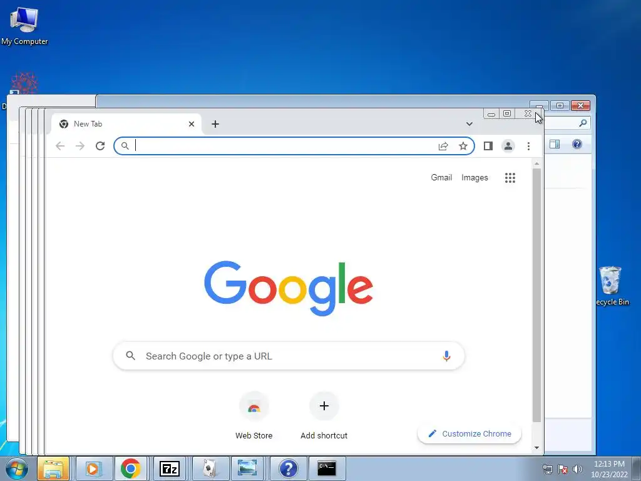Start voice search with microphone icon
Viewport: 641px width, 481px height.
446,356
